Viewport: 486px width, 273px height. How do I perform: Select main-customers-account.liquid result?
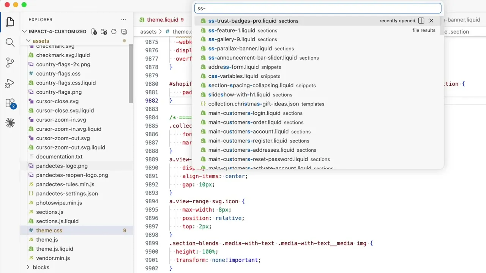click(318, 132)
